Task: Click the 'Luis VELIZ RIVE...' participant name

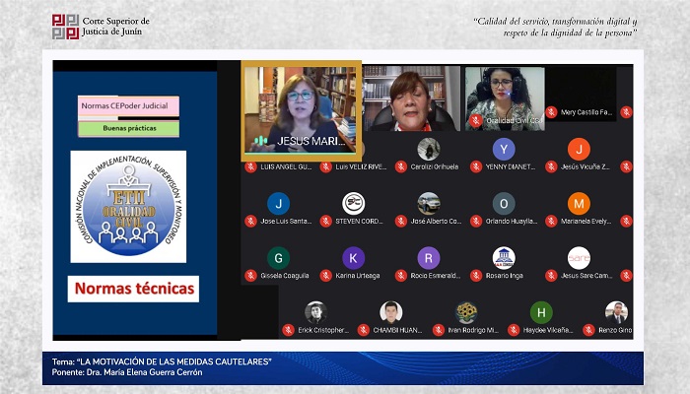Action: (x=361, y=167)
